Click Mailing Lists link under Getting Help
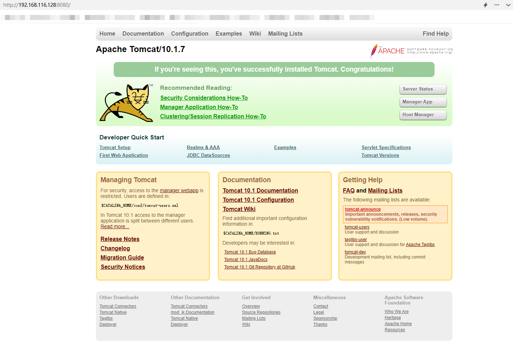Image resolution: width=513 pixels, height=343 pixels. pyautogui.click(x=385, y=190)
